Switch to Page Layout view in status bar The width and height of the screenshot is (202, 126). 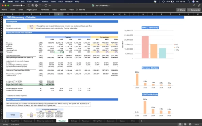click(185, 124)
